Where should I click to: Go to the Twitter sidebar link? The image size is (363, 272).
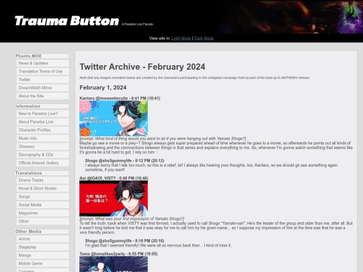point(42,79)
